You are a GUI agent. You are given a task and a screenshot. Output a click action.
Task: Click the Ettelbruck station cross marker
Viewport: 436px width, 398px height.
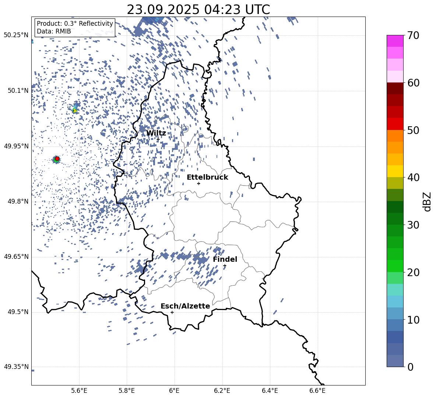click(x=198, y=183)
